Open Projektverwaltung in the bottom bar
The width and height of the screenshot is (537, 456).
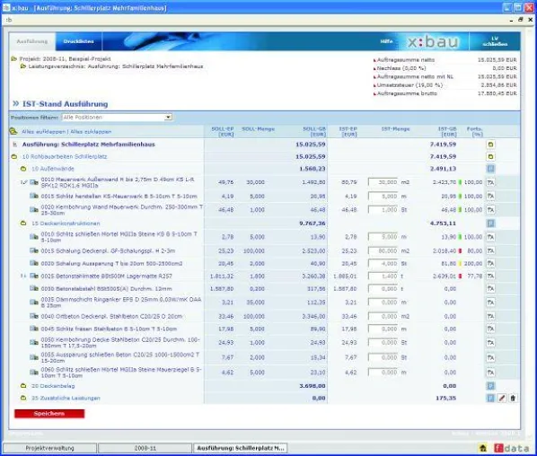(49, 448)
